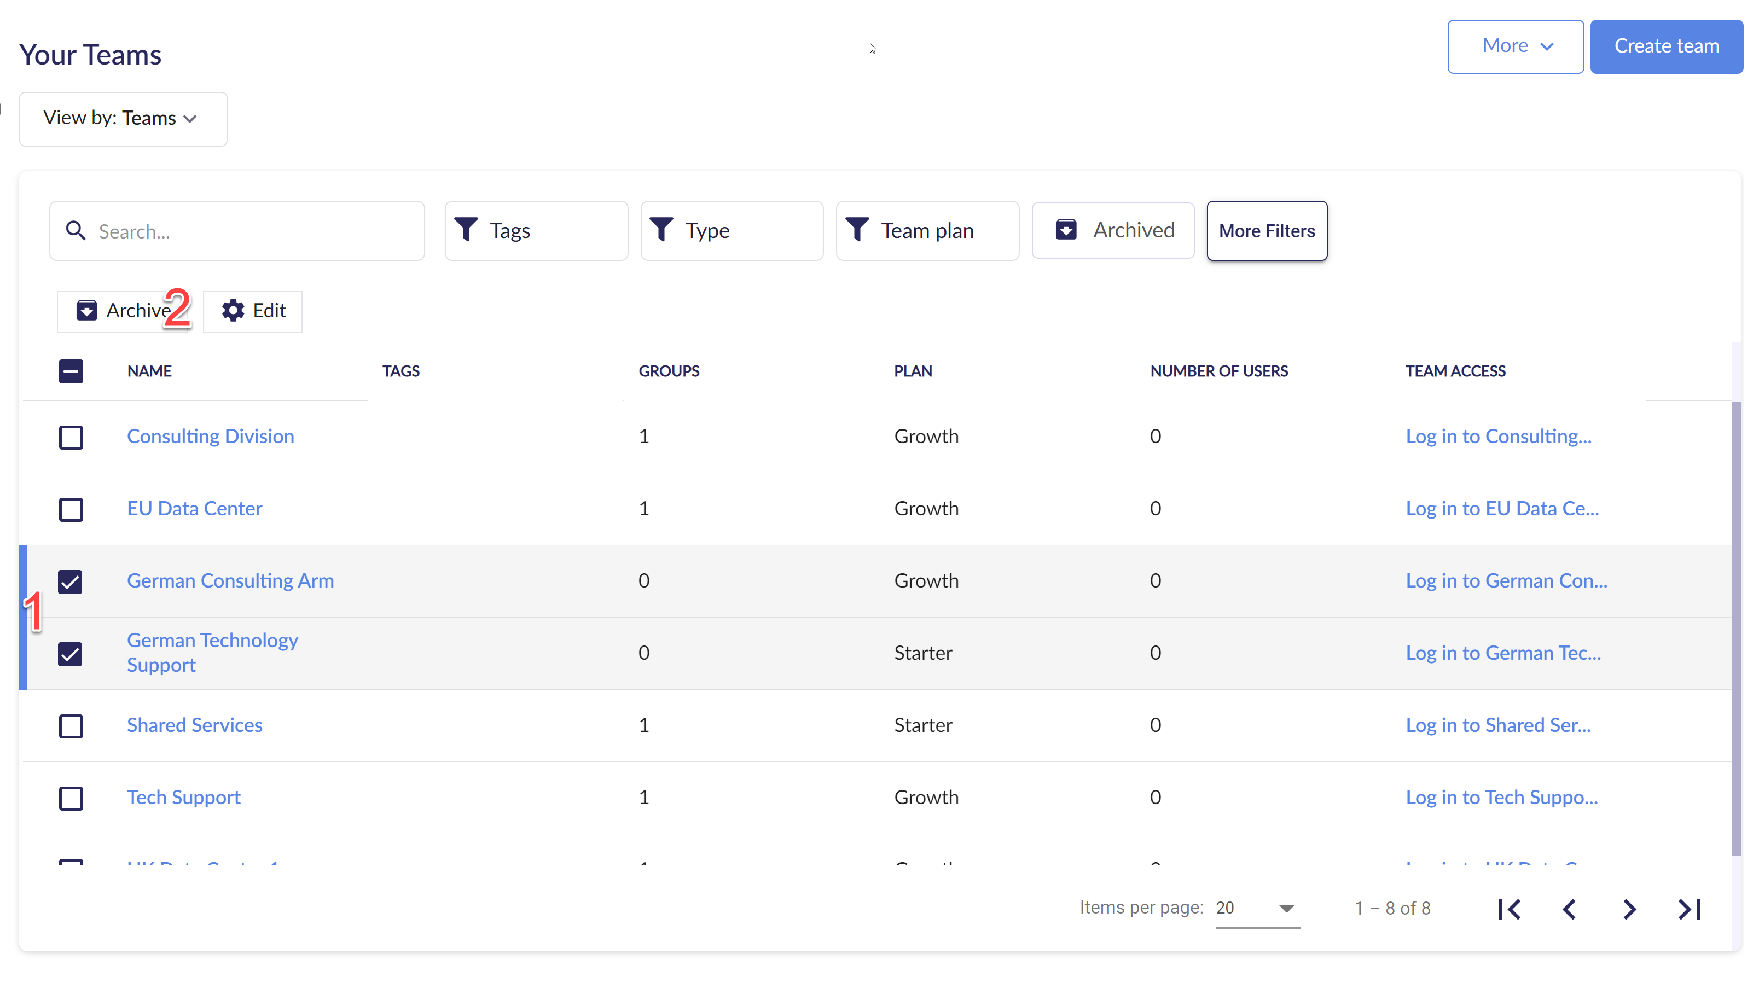Open the More dropdown menu
Viewport: 1759px width, 983px height.
pyautogui.click(x=1515, y=46)
